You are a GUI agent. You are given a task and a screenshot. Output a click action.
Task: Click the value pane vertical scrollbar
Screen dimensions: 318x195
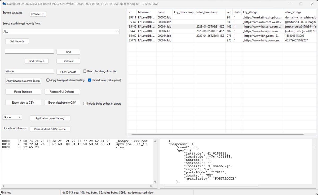pos(314,146)
